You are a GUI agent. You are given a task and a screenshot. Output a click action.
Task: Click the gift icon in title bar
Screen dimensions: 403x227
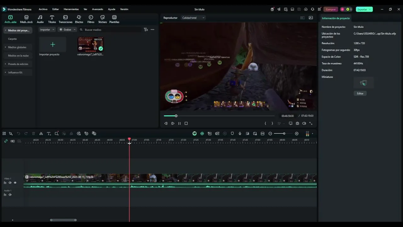coord(272,9)
